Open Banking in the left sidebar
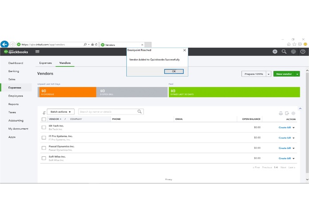Screen dimensions: 309x220 [x=14, y=71]
